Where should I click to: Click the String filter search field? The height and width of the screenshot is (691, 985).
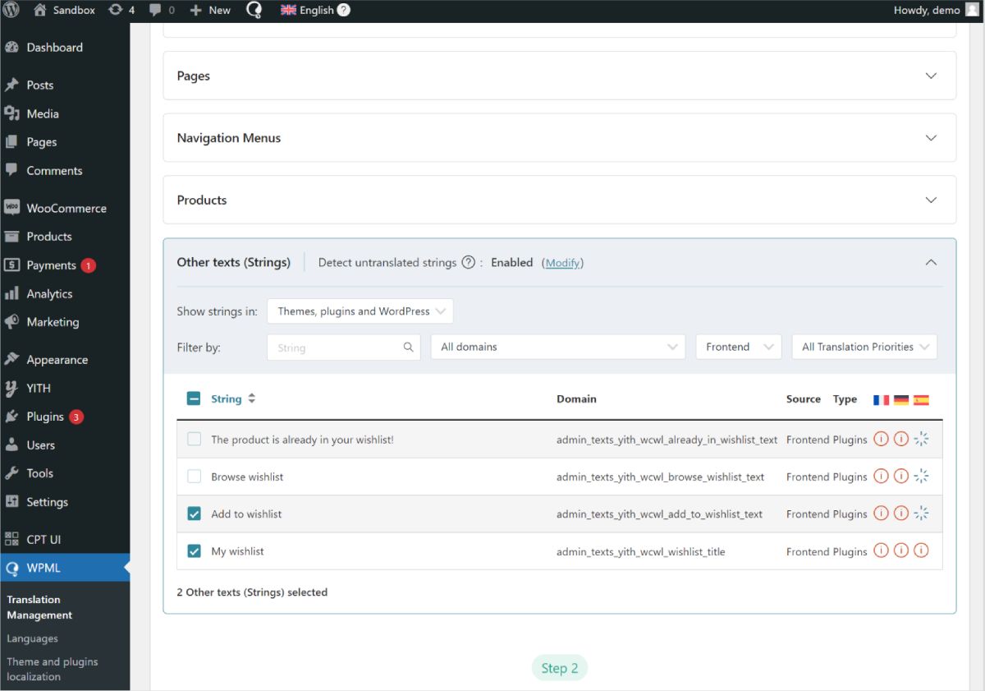337,348
